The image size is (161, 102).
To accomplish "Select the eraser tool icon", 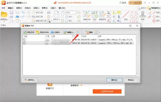I will click(150, 17).
